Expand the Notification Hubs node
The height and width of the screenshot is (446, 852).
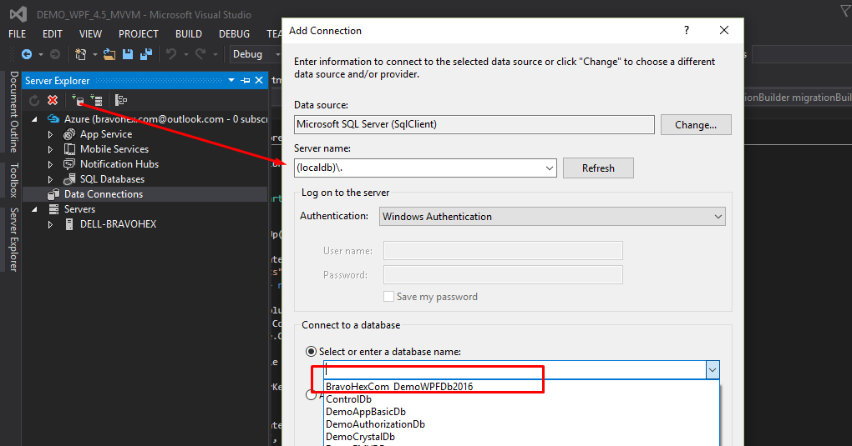50,164
